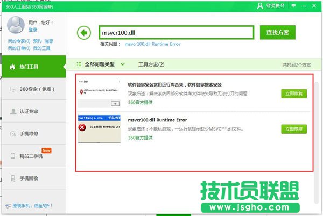Switch to the 工具方案(2) tab
This screenshot has width=323, height=216.
tap(151, 64)
